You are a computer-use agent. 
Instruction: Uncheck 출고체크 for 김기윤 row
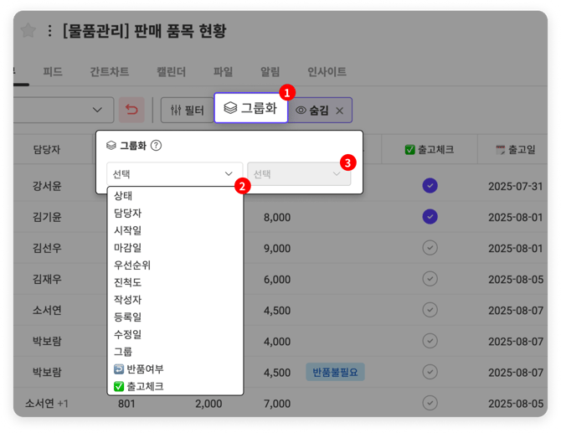click(x=430, y=217)
